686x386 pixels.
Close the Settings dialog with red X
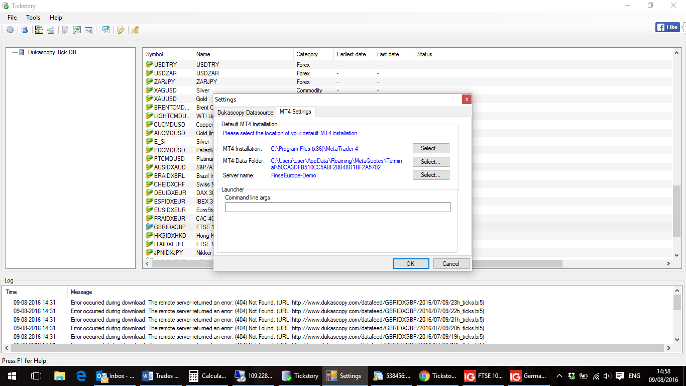point(467,100)
